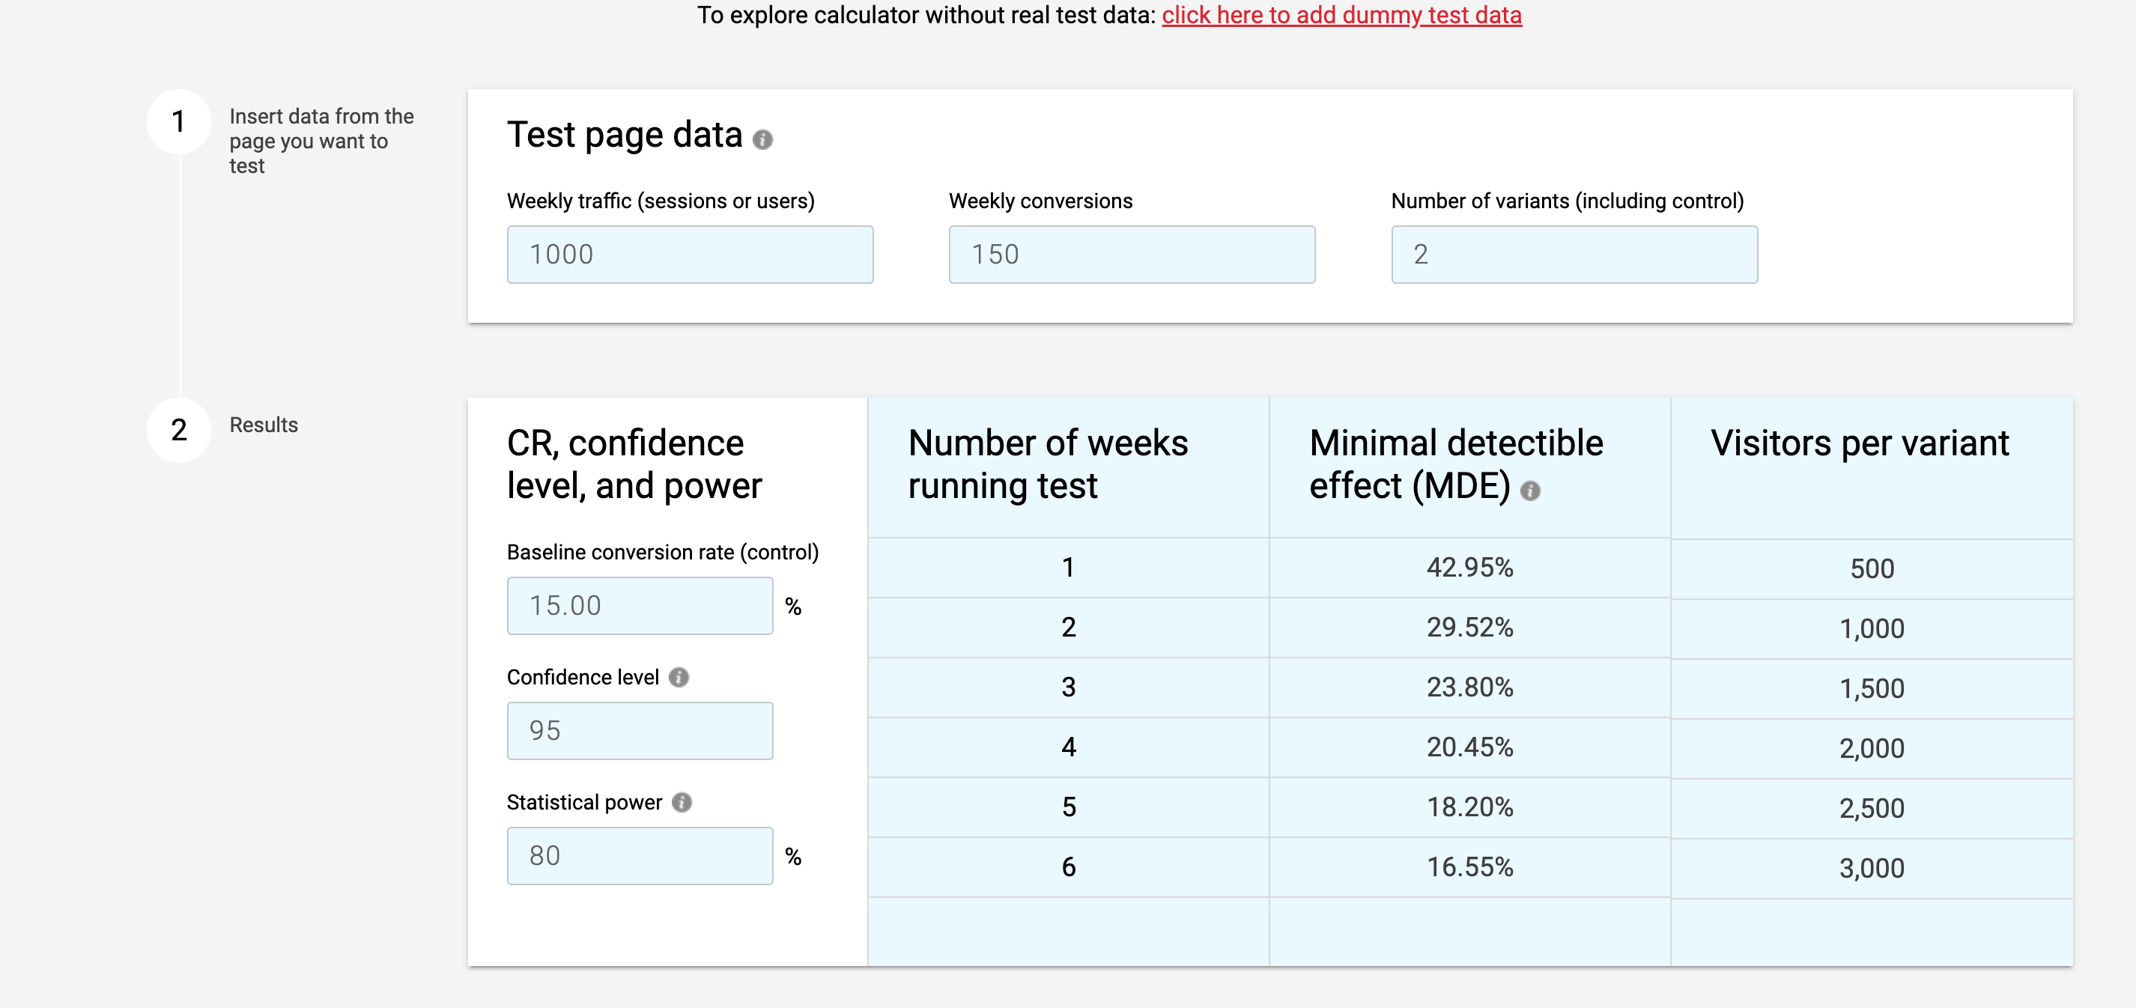Click visitors per variant value 2,500
2136x1008 pixels.
tap(1872, 809)
